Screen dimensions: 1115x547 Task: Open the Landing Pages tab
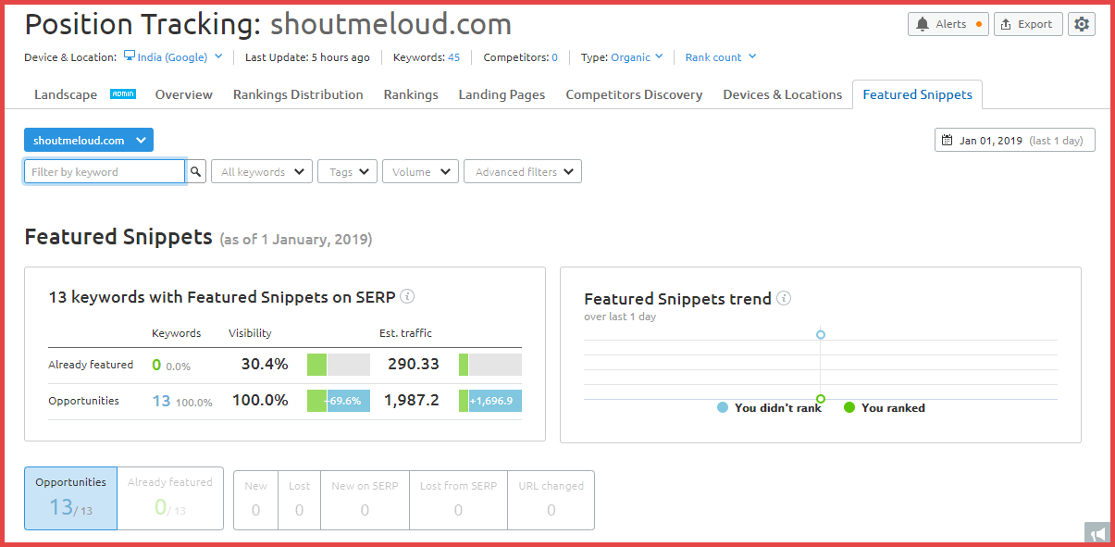(502, 94)
